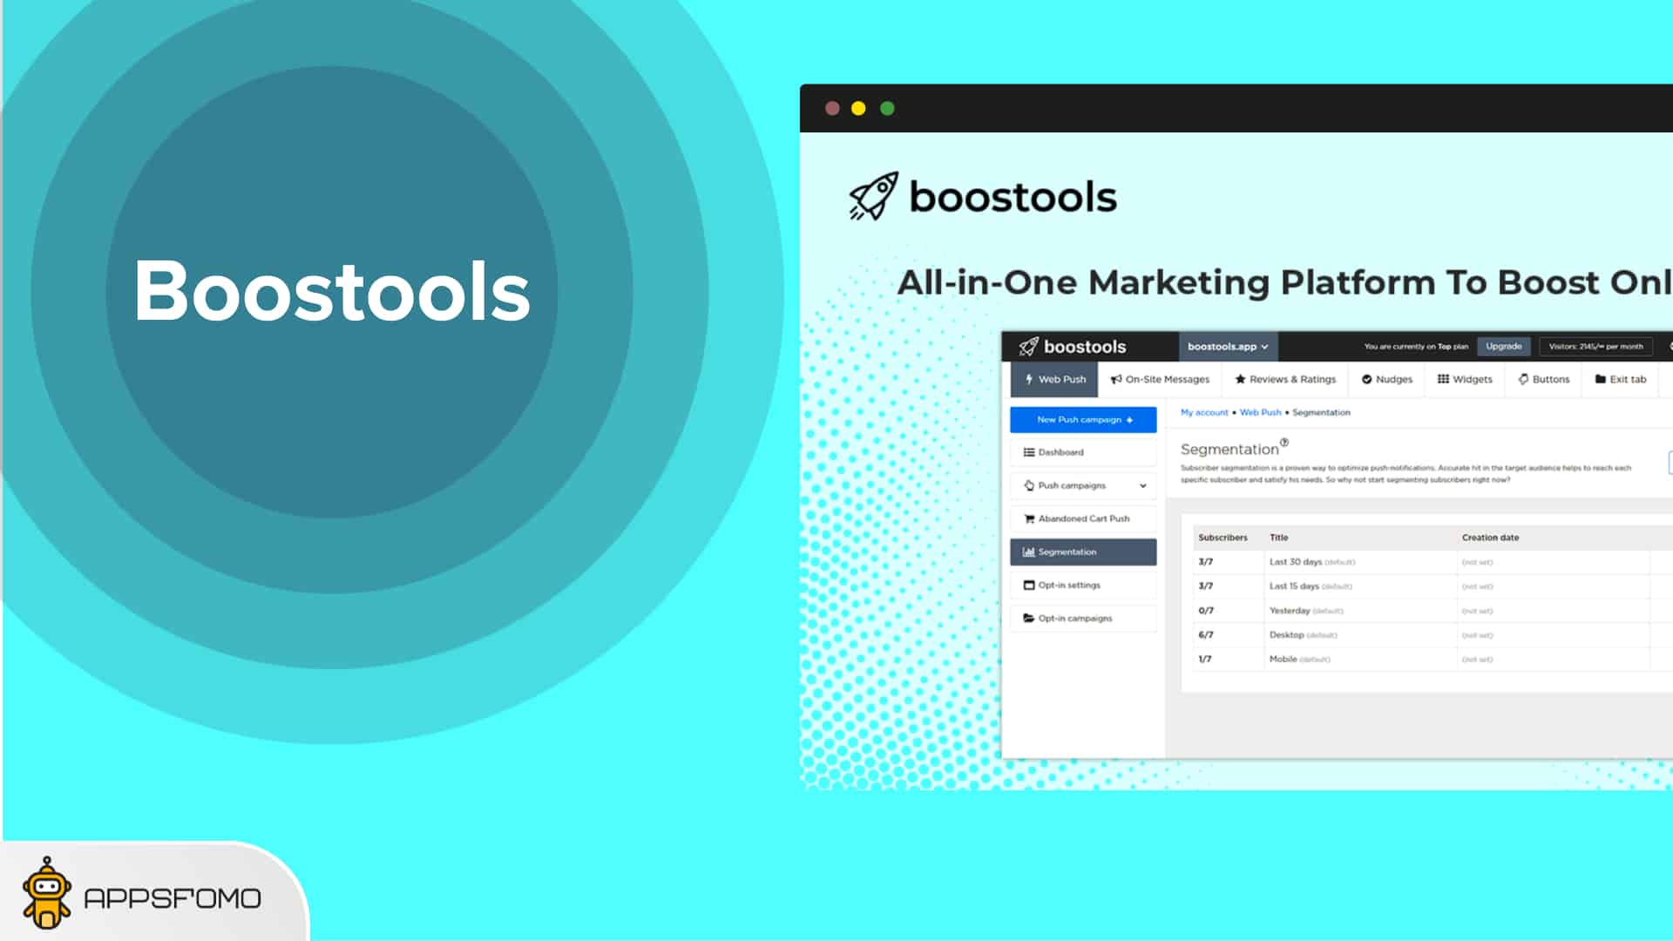
Task: Expand the Push campaigns chevron
Action: (1143, 486)
